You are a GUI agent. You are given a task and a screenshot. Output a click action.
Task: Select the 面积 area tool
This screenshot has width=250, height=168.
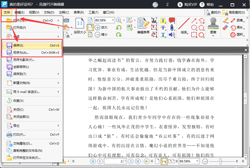tap(237, 35)
